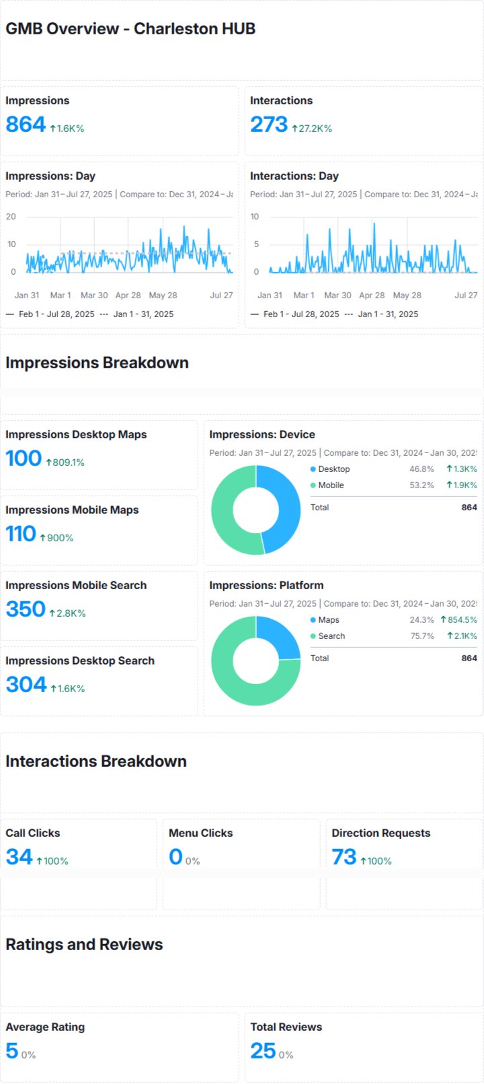This screenshot has height=1084, width=484.
Task: Click the green Mobile legend color dot
Action: tap(313, 485)
